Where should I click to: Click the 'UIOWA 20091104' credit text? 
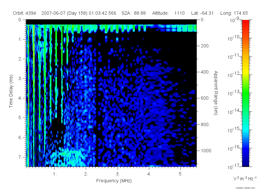[245, 188]
